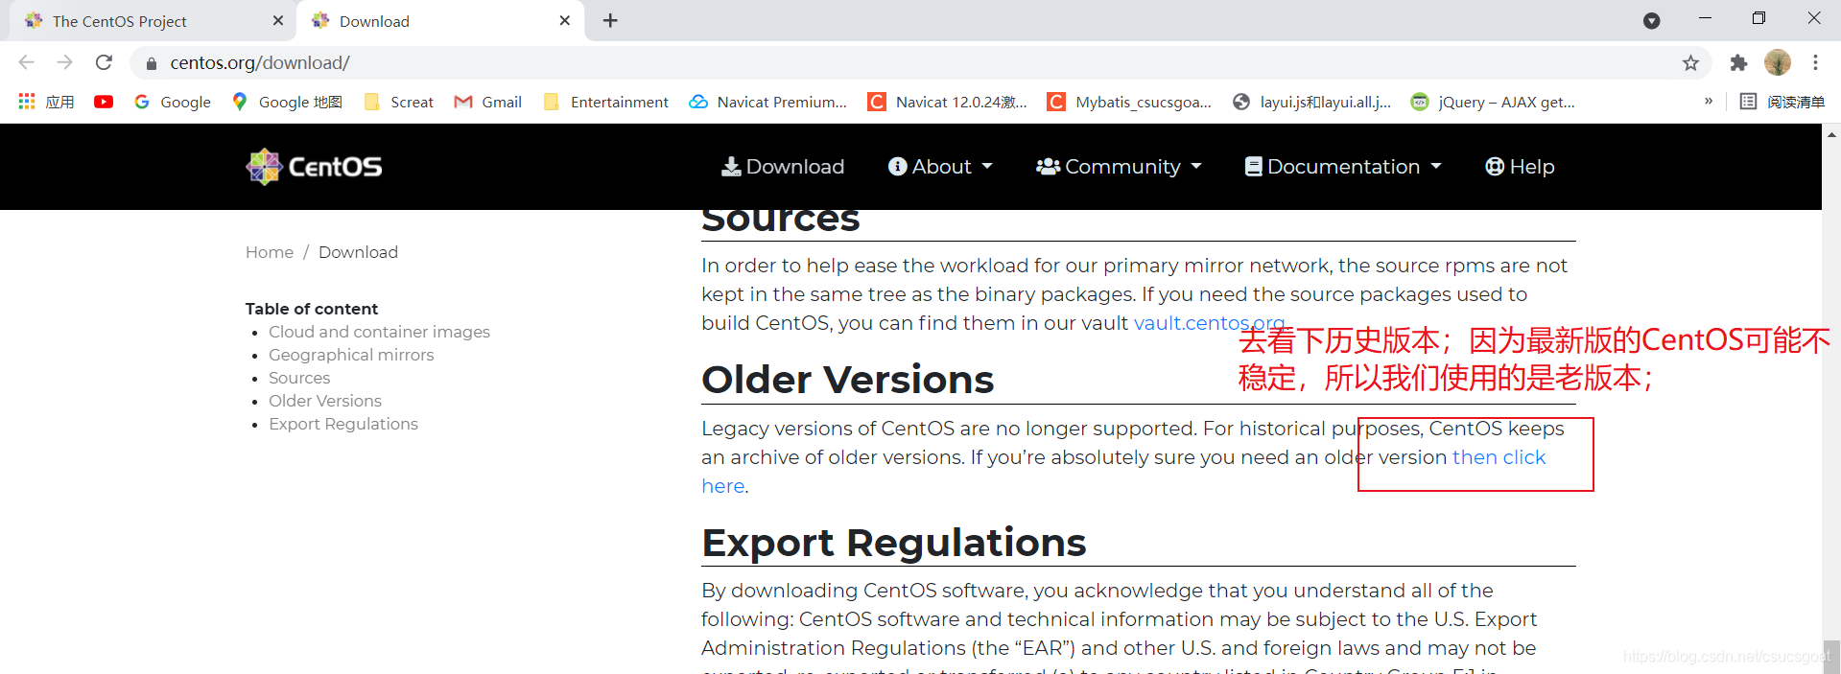Select the Download browser tab
The image size is (1841, 674).
pos(441,21)
